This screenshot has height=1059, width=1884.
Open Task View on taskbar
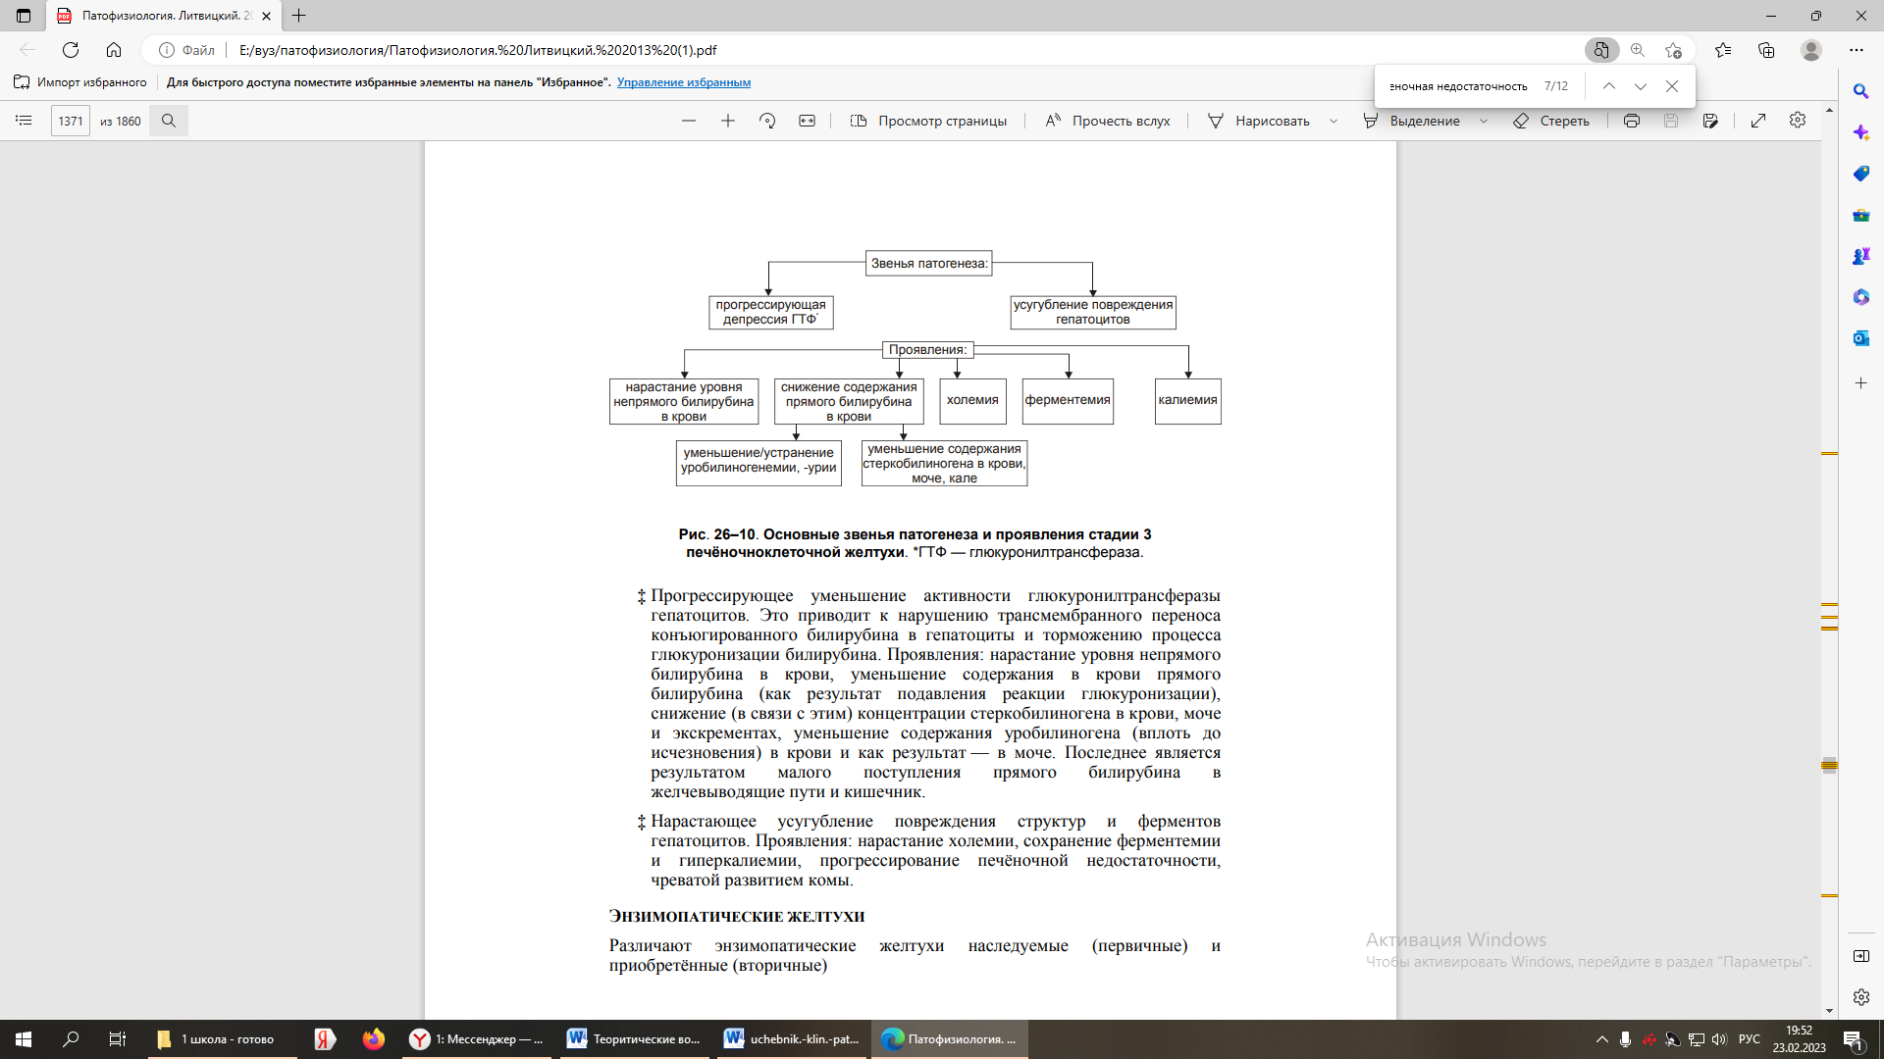coord(117,1039)
